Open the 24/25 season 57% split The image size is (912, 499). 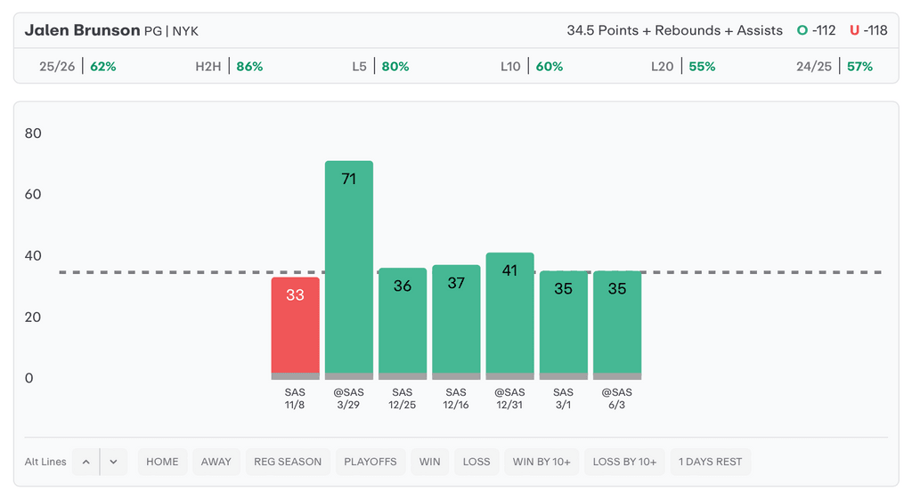[x=835, y=66]
